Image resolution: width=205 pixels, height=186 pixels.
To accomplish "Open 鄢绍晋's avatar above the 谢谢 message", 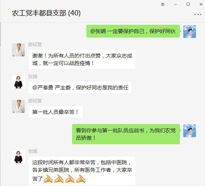I will tap(18, 50).
